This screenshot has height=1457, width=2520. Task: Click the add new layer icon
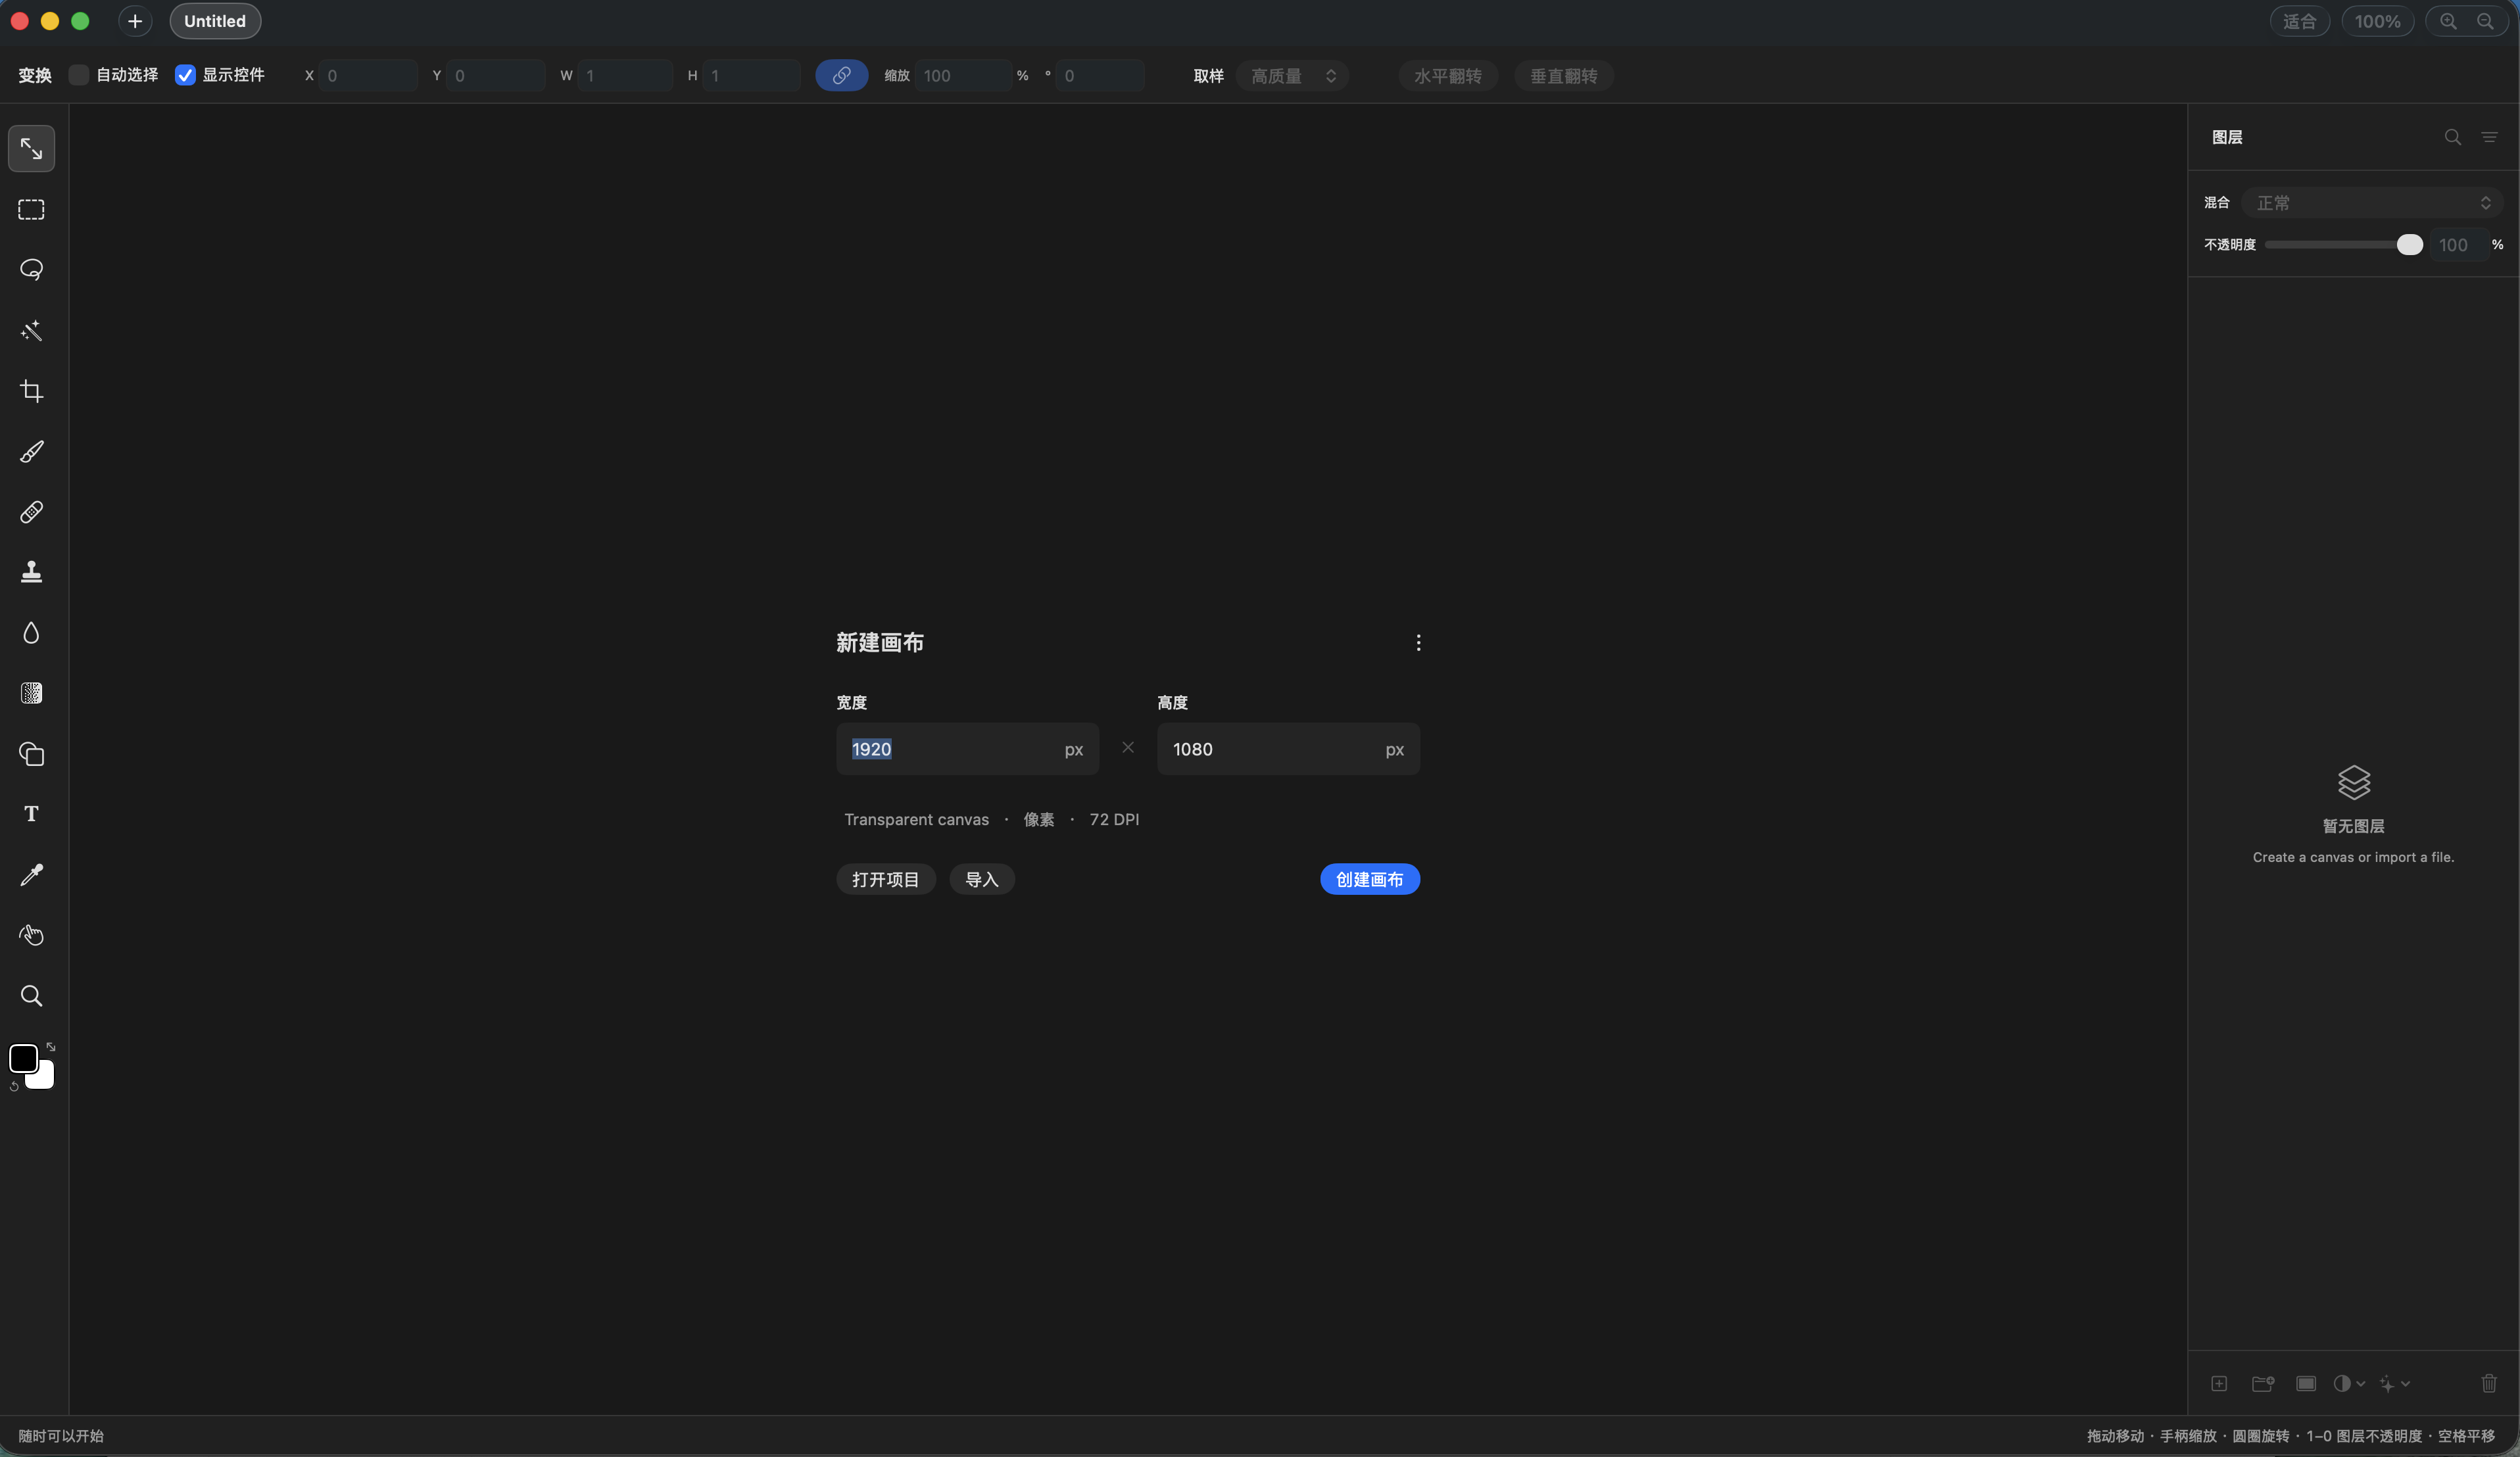point(2219,1384)
